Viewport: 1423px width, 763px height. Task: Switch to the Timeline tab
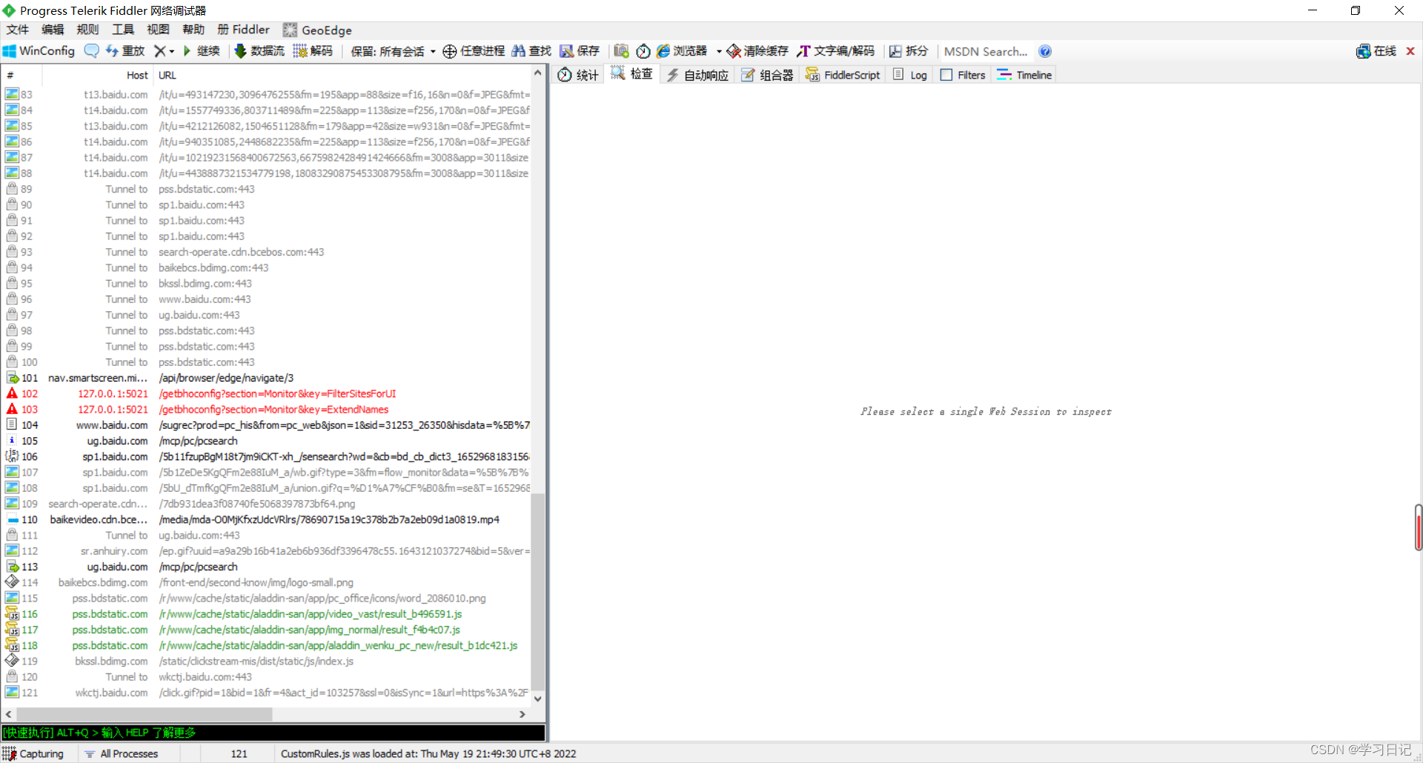[1024, 75]
